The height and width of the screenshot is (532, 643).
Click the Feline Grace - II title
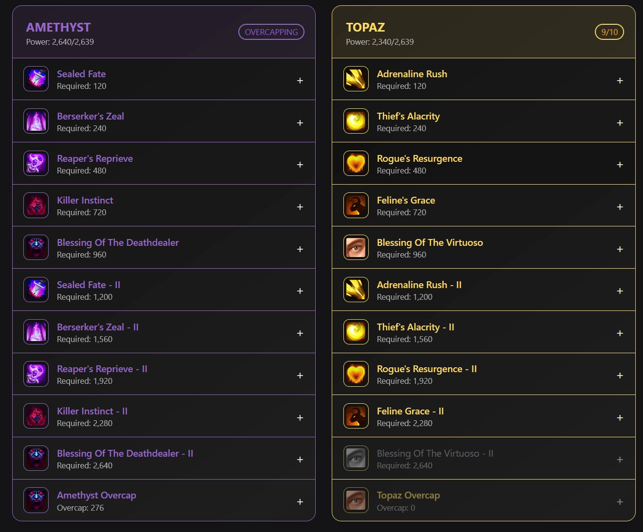tap(410, 411)
